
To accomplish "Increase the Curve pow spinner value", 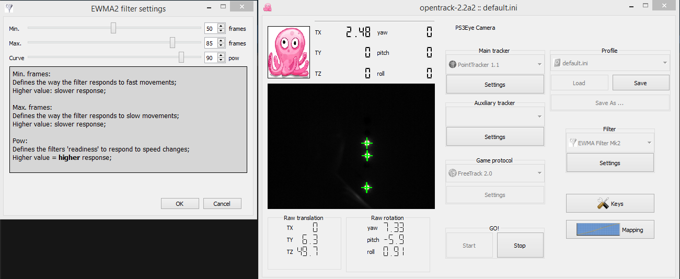I will pos(221,56).
